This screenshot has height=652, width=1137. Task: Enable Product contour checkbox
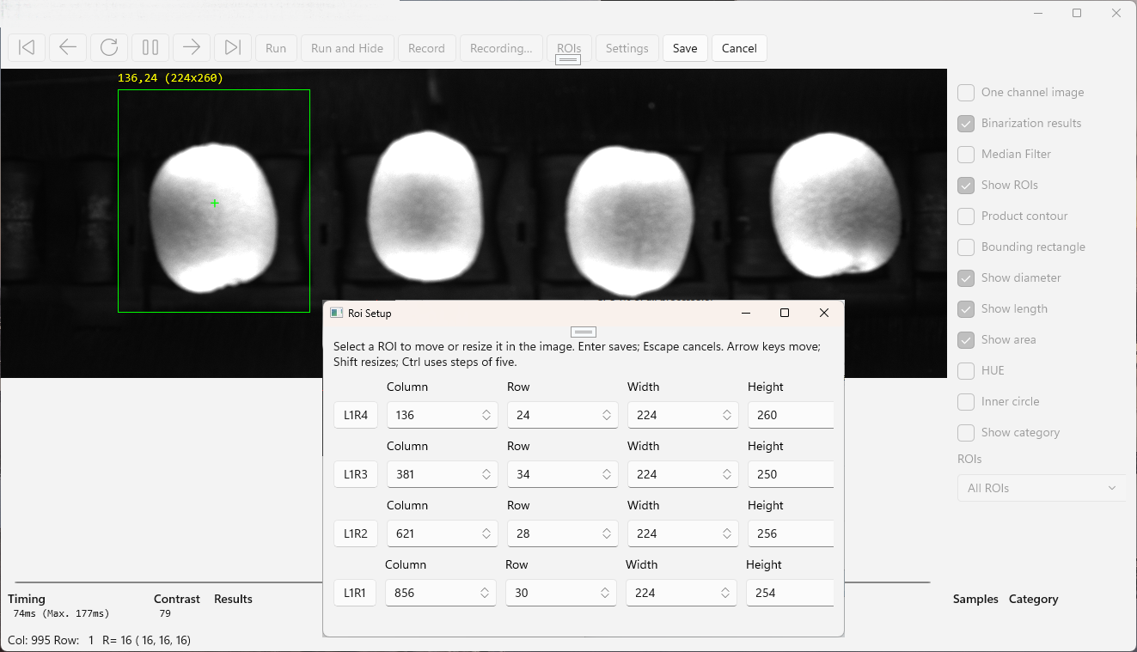click(966, 216)
